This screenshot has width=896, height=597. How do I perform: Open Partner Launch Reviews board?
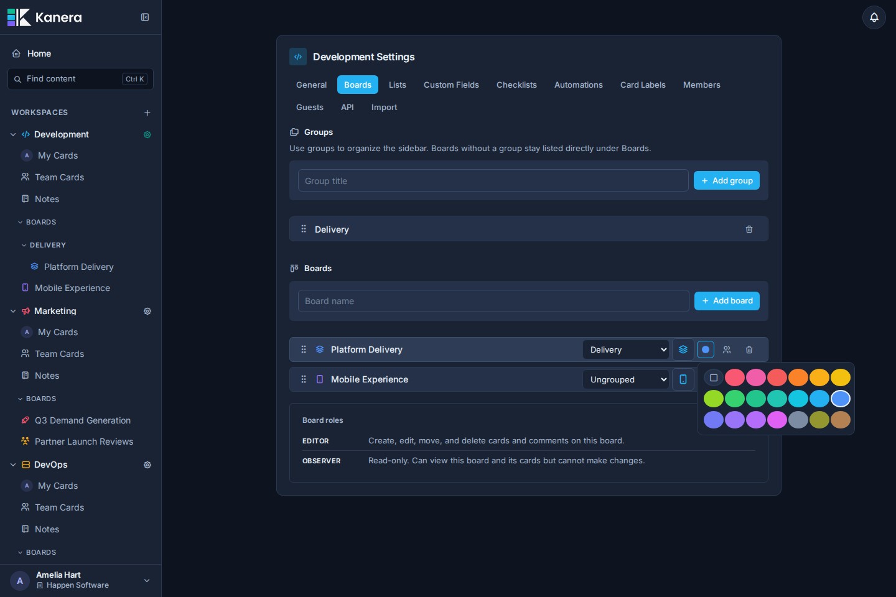pyautogui.click(x=84, y=442)
